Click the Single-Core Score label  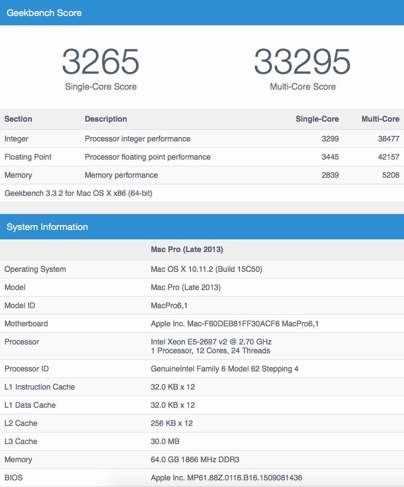coord(101,86)
